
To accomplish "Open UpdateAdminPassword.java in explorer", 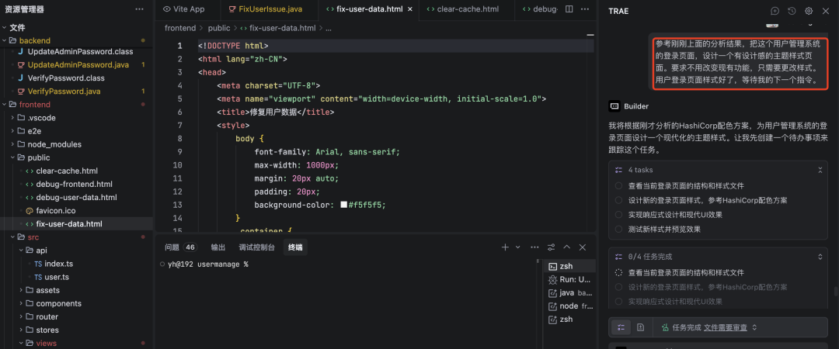I will tap(78, 64).
